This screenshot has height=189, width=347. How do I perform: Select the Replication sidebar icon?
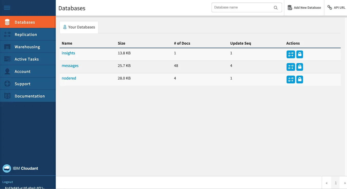click(x=7, y=34)
